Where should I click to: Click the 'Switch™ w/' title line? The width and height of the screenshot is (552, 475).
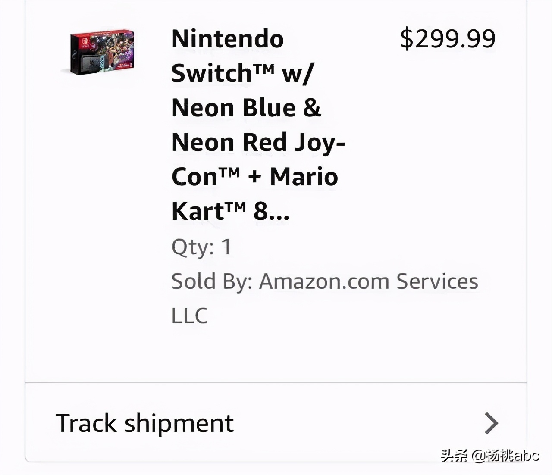click(x=243, y=73)
